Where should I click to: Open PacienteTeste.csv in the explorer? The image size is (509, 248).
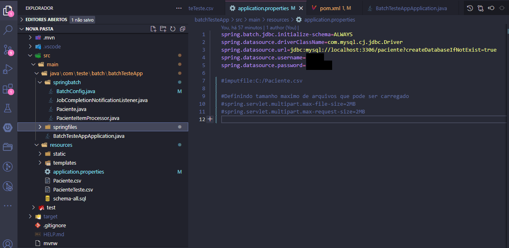(x=73, y=189)
